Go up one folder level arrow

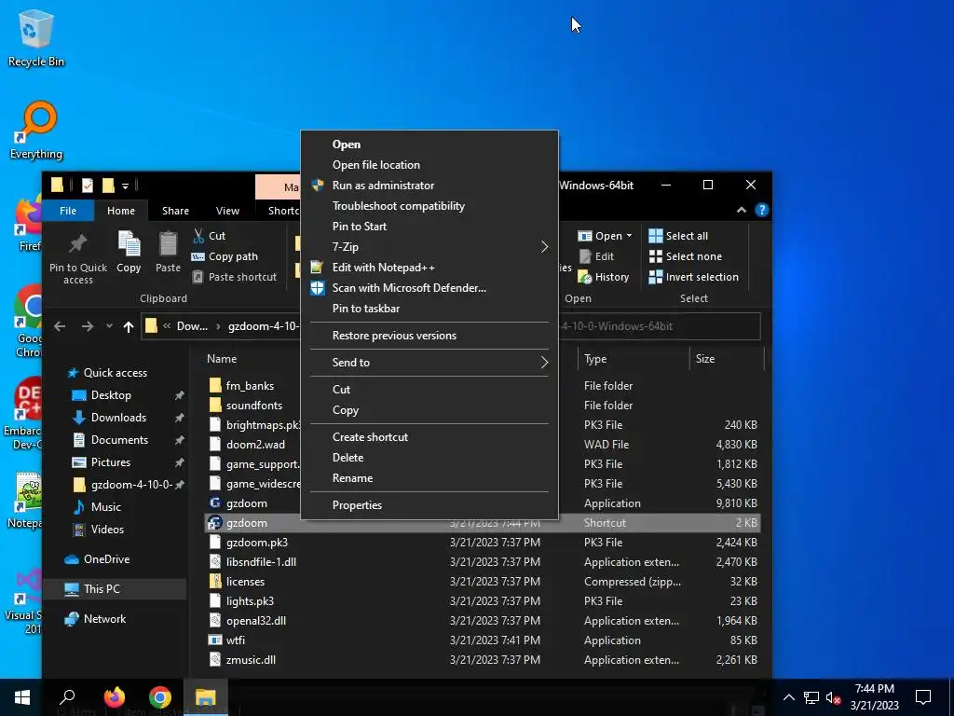pyautogui.click(x=128, y=326)
